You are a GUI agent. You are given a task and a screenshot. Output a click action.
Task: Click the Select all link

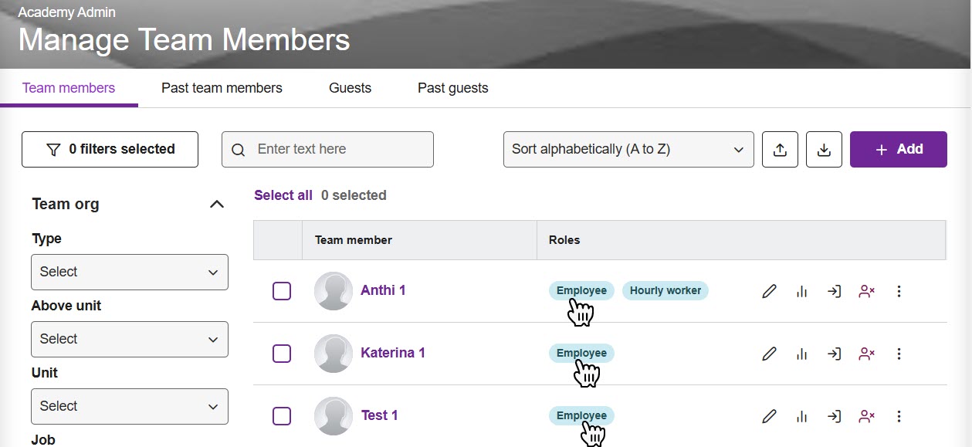click(x=283, y=195)
